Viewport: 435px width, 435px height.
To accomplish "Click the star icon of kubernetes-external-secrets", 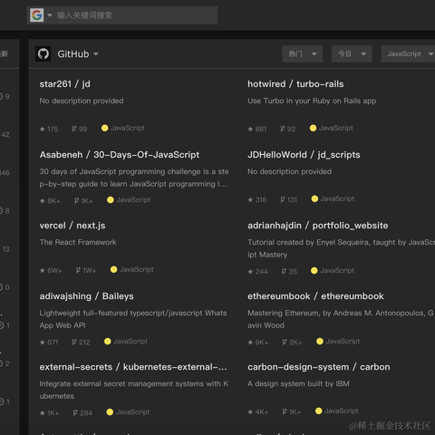I will pyautogui.click(x=43, y=413).
